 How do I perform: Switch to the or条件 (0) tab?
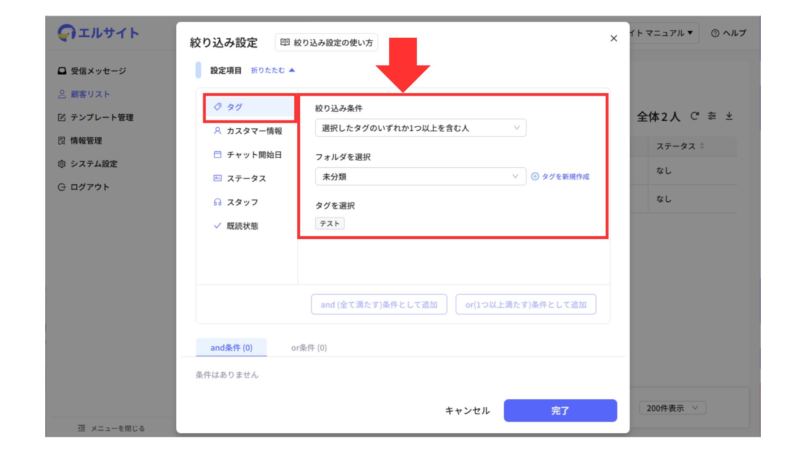click(309, 348)
